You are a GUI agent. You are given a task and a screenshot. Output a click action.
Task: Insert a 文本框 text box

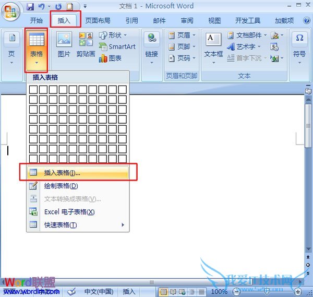(213, 49)
